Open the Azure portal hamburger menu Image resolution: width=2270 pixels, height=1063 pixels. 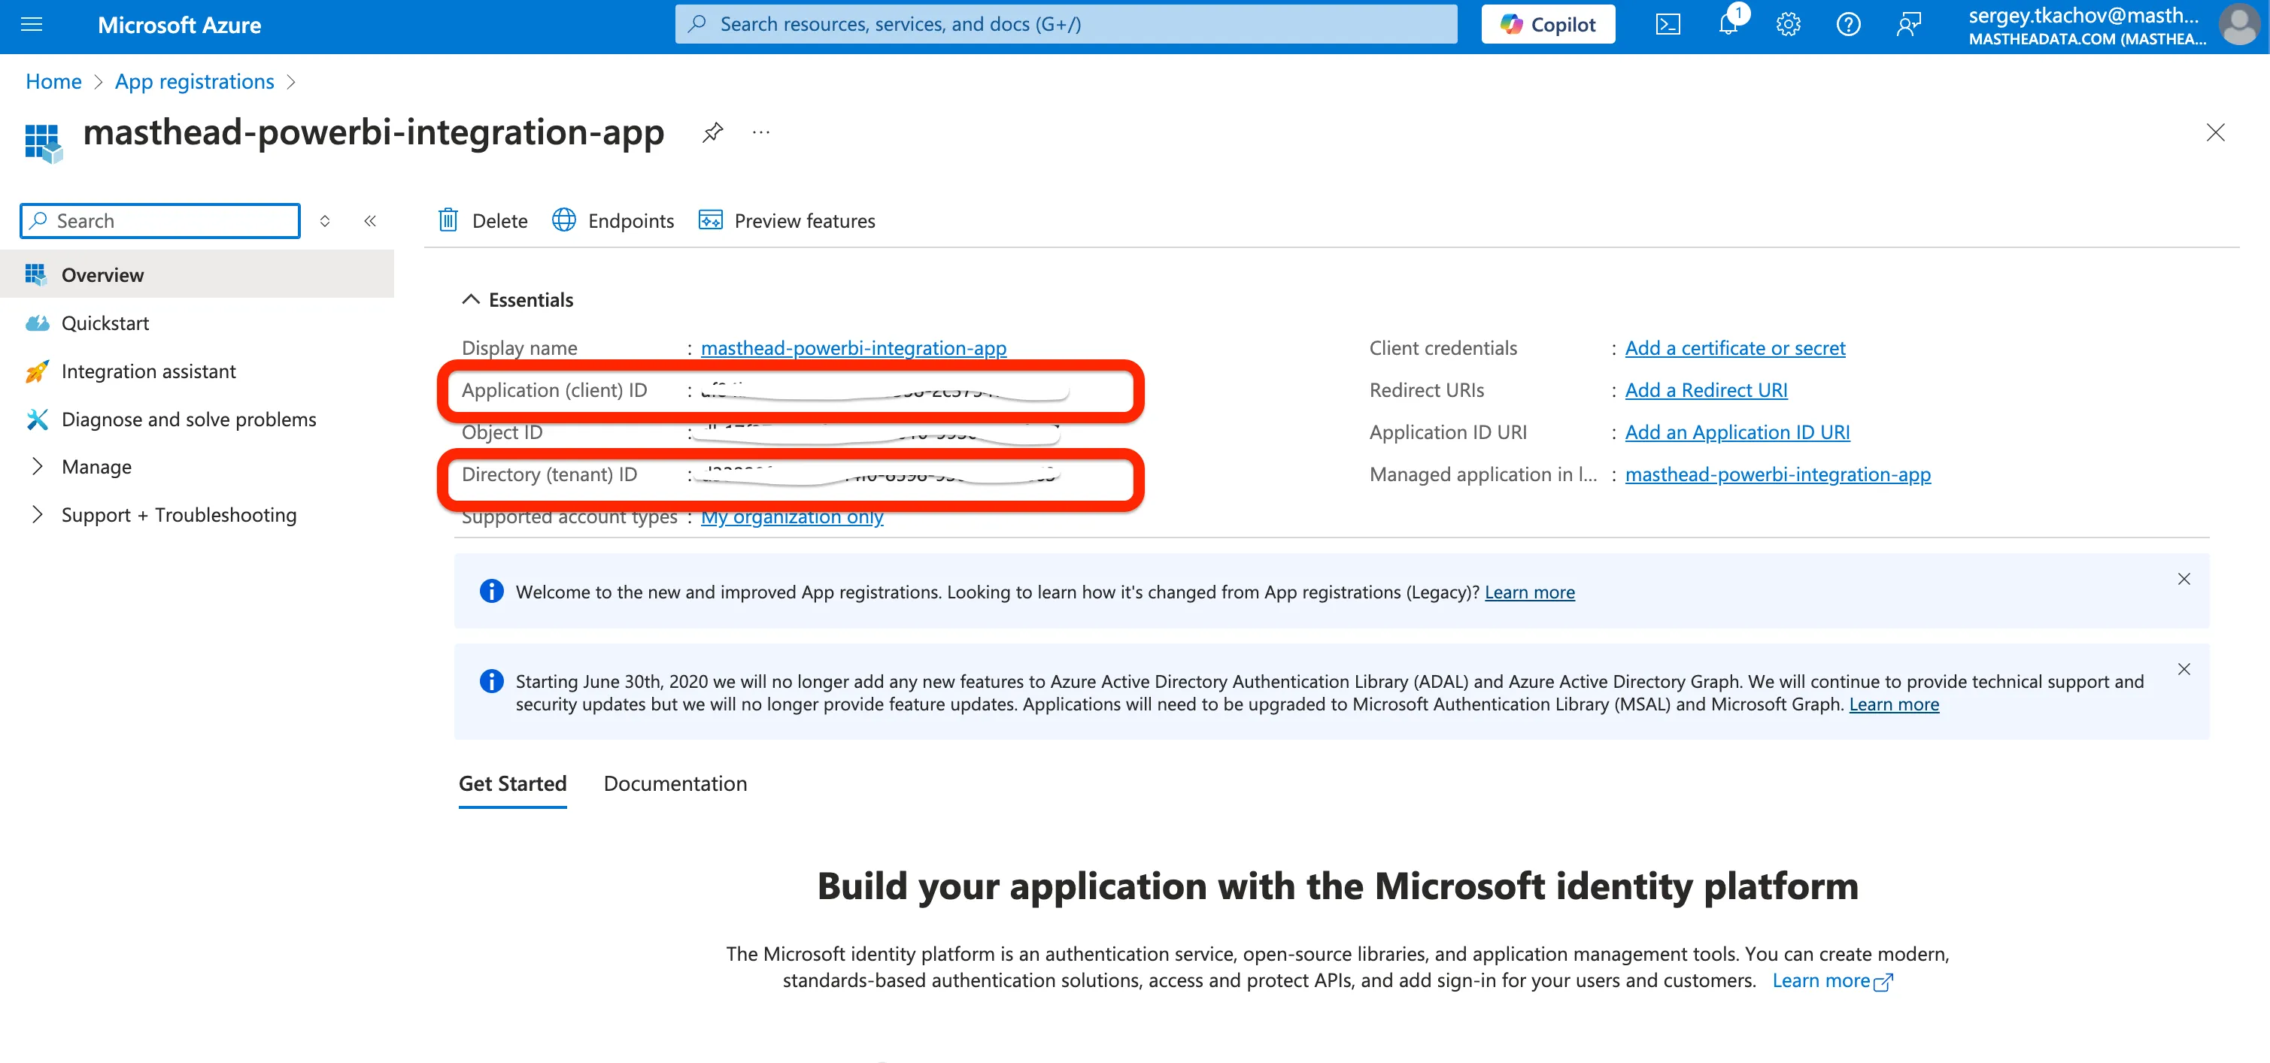coord(32,25)
